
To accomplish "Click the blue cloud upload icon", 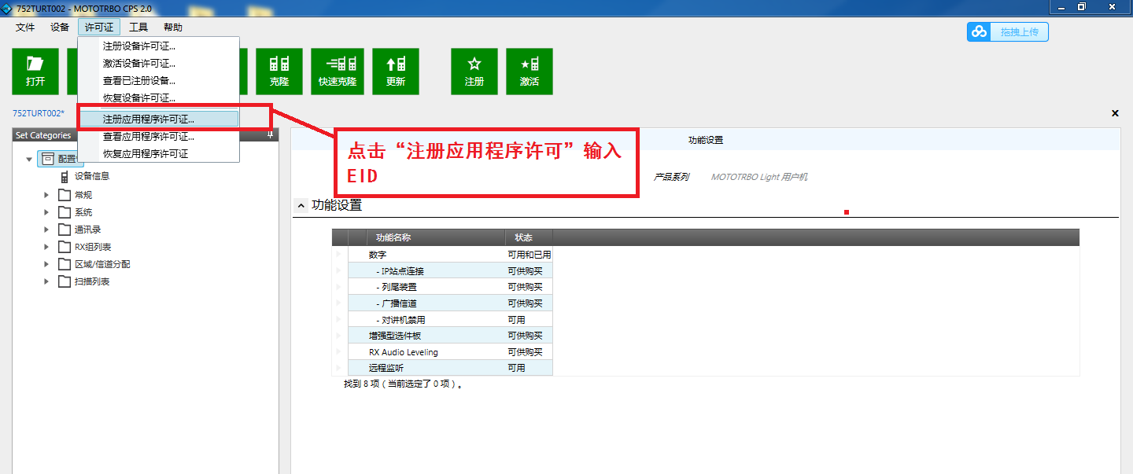I will click(979, 31).
